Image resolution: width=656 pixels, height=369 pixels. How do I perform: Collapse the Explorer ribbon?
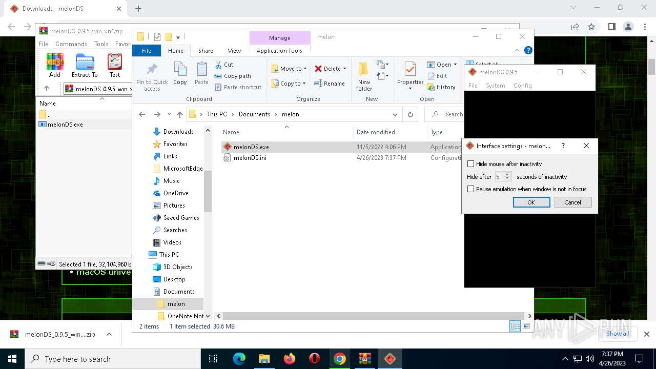517,50
